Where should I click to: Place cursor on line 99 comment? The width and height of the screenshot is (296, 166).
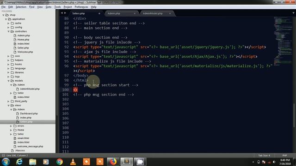point(106,85)
